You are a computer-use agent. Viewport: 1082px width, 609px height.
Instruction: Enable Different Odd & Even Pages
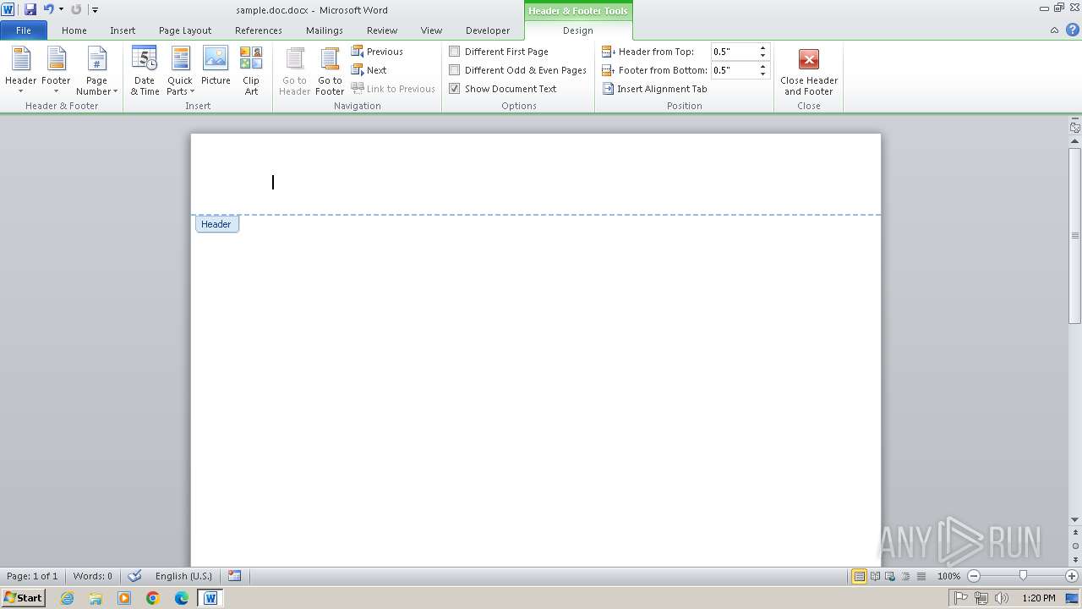coord(517,70)
